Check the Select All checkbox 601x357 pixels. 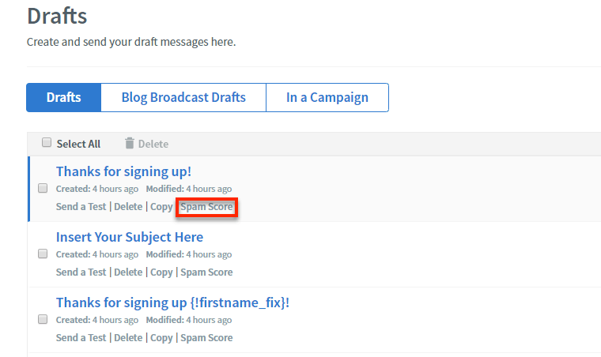47,143
